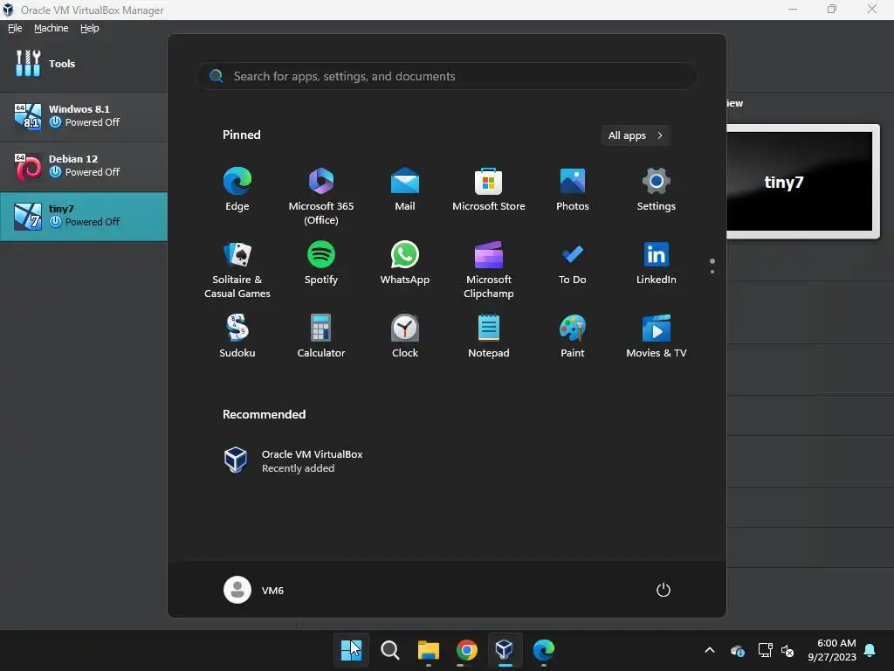This screenshot has height=671, width=894.
Task: Launch Sudoku game
Action: pyautogui.click(x=237, y=336)
